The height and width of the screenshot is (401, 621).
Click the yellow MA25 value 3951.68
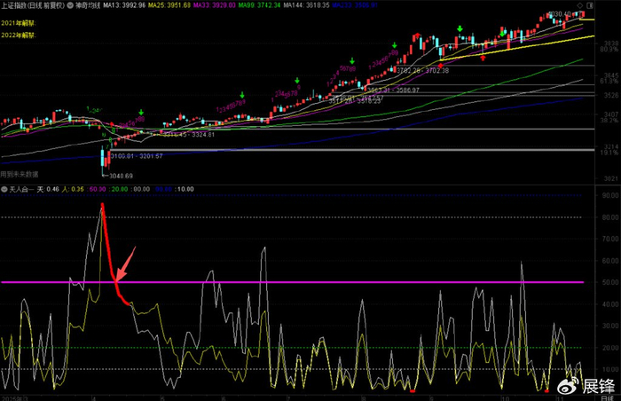(169, 5)
